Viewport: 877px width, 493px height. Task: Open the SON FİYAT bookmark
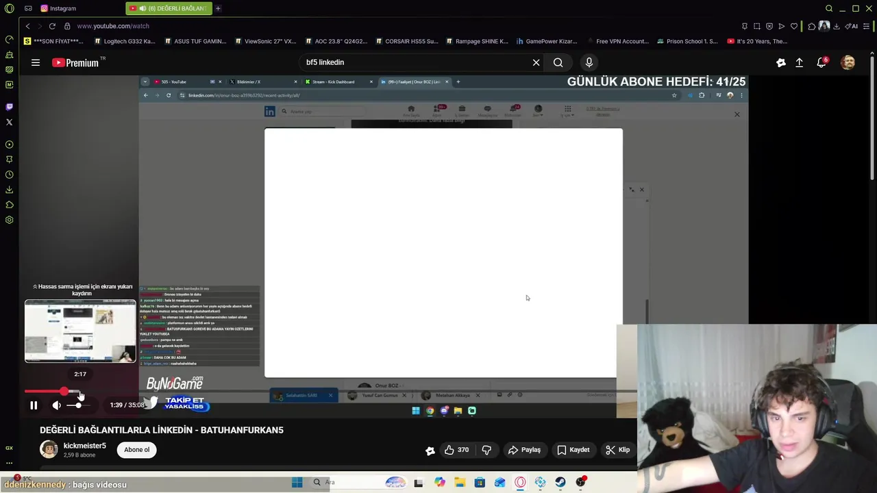click(53, 41)
